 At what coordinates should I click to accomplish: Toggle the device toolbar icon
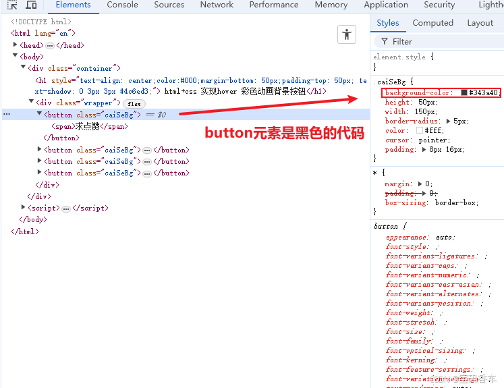click(x=31, y=5)
